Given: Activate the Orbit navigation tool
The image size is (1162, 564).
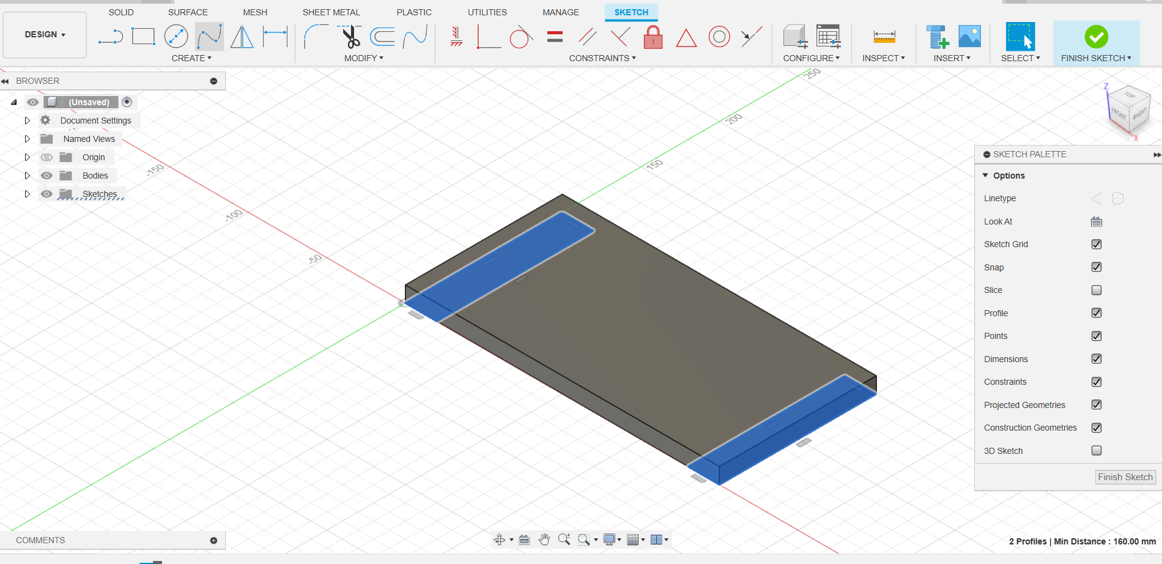Looking at the screenshot, I should point(499,540).
